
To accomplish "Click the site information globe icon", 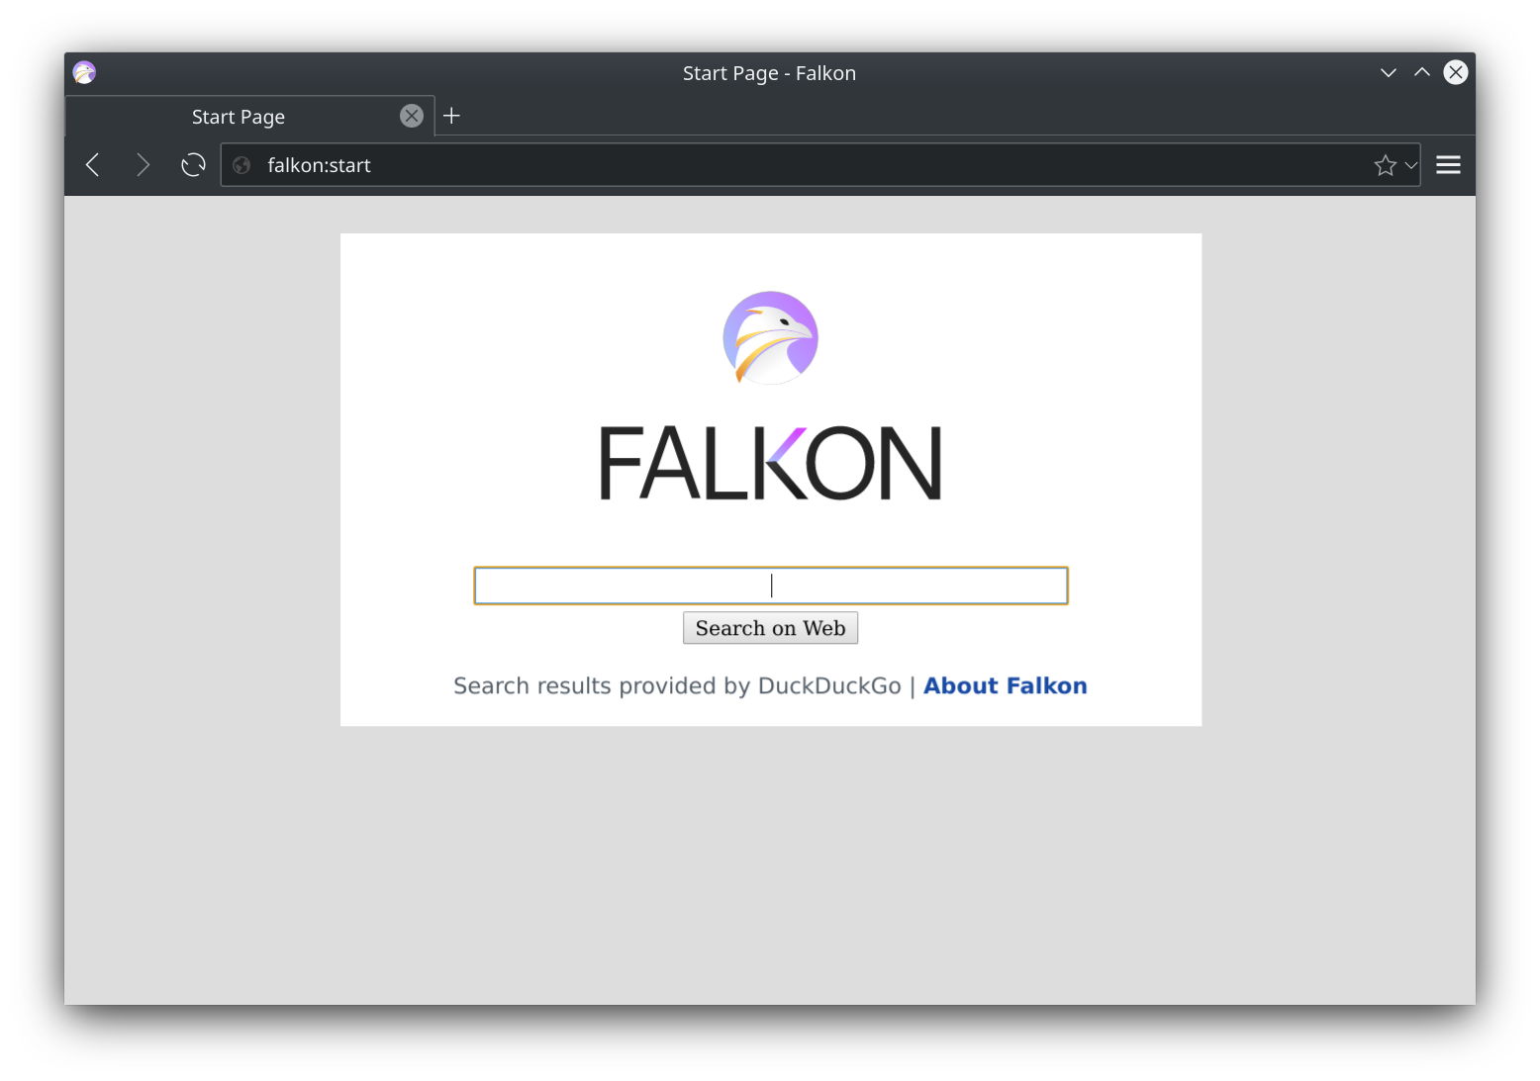I will pos(241,165).
